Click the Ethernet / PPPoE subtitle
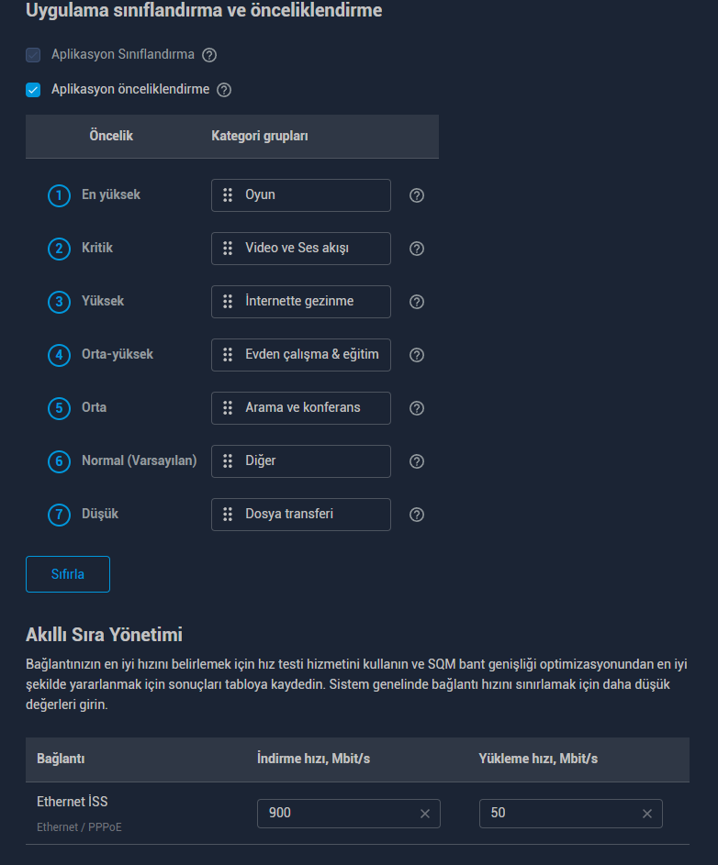This screenshot has height=865, width=718. [79, 827]
